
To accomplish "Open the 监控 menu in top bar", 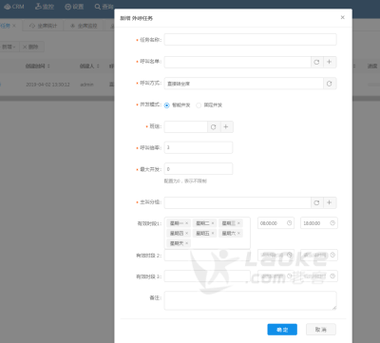I will click(x=45, y=7).
